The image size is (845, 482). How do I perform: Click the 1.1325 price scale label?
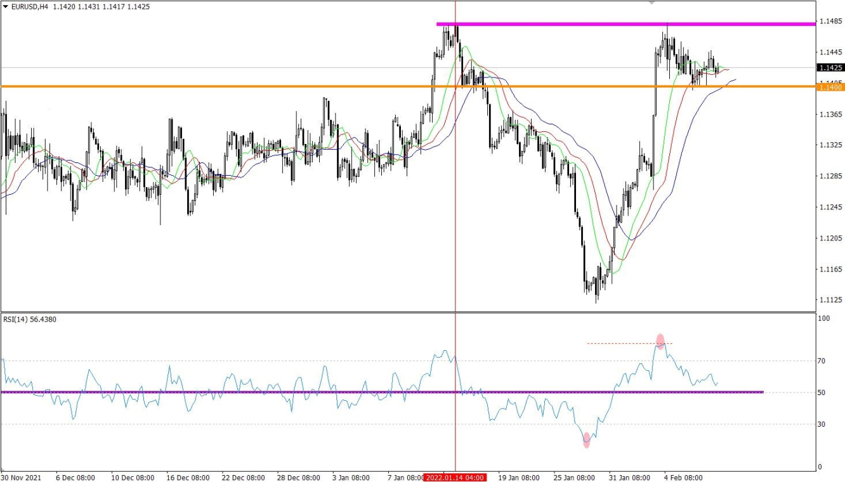pos(830,145)
